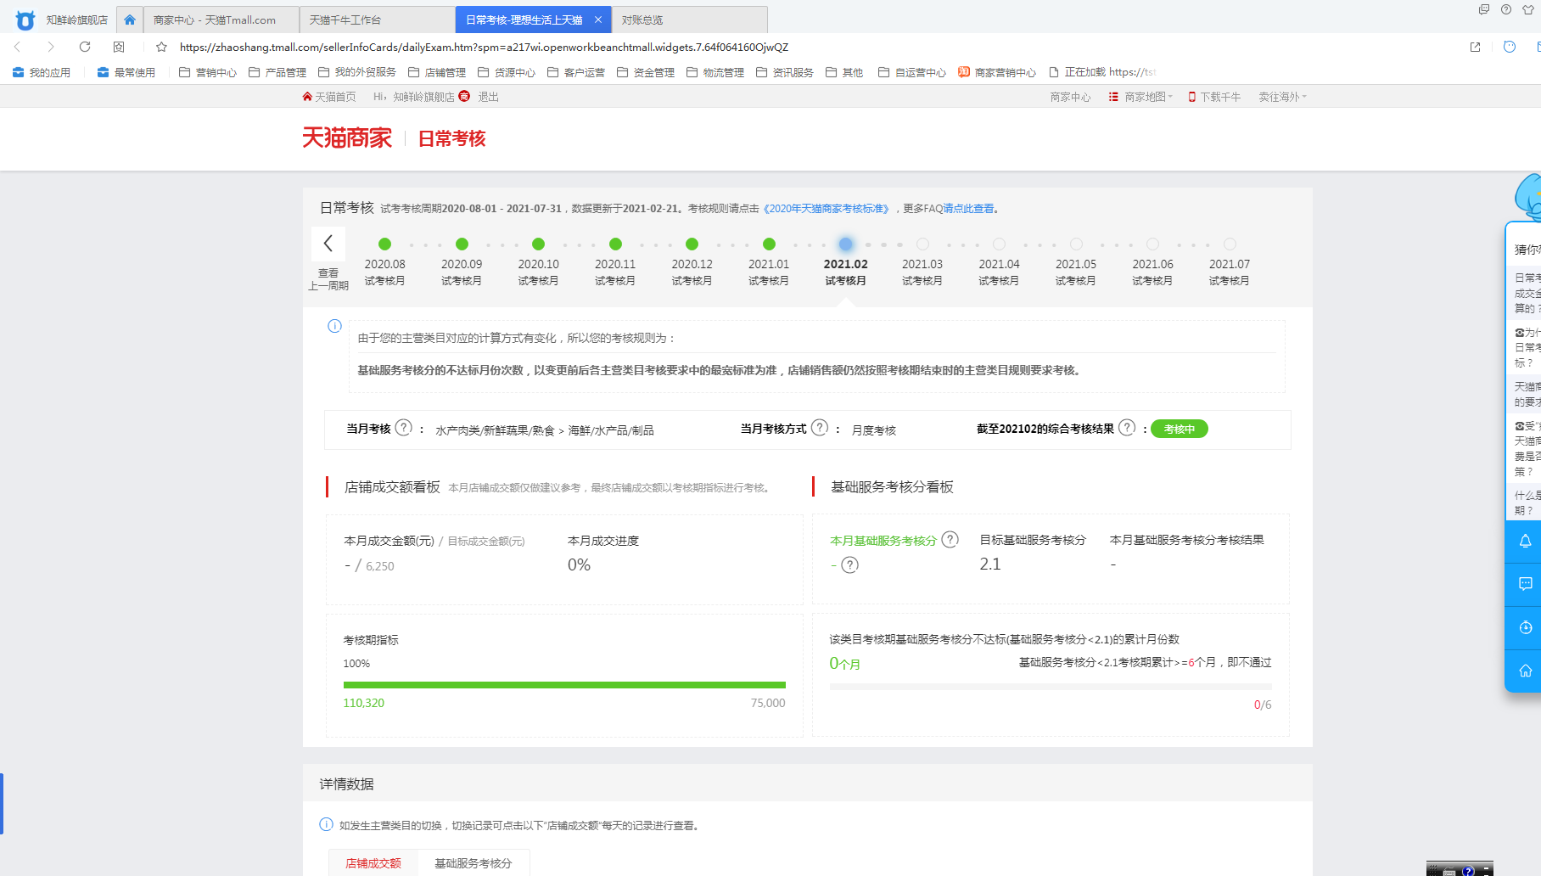Viewport: 1541px width, 876px height.
Task: Open 营销中心 bookmark folder
Action: pos(208,72)
